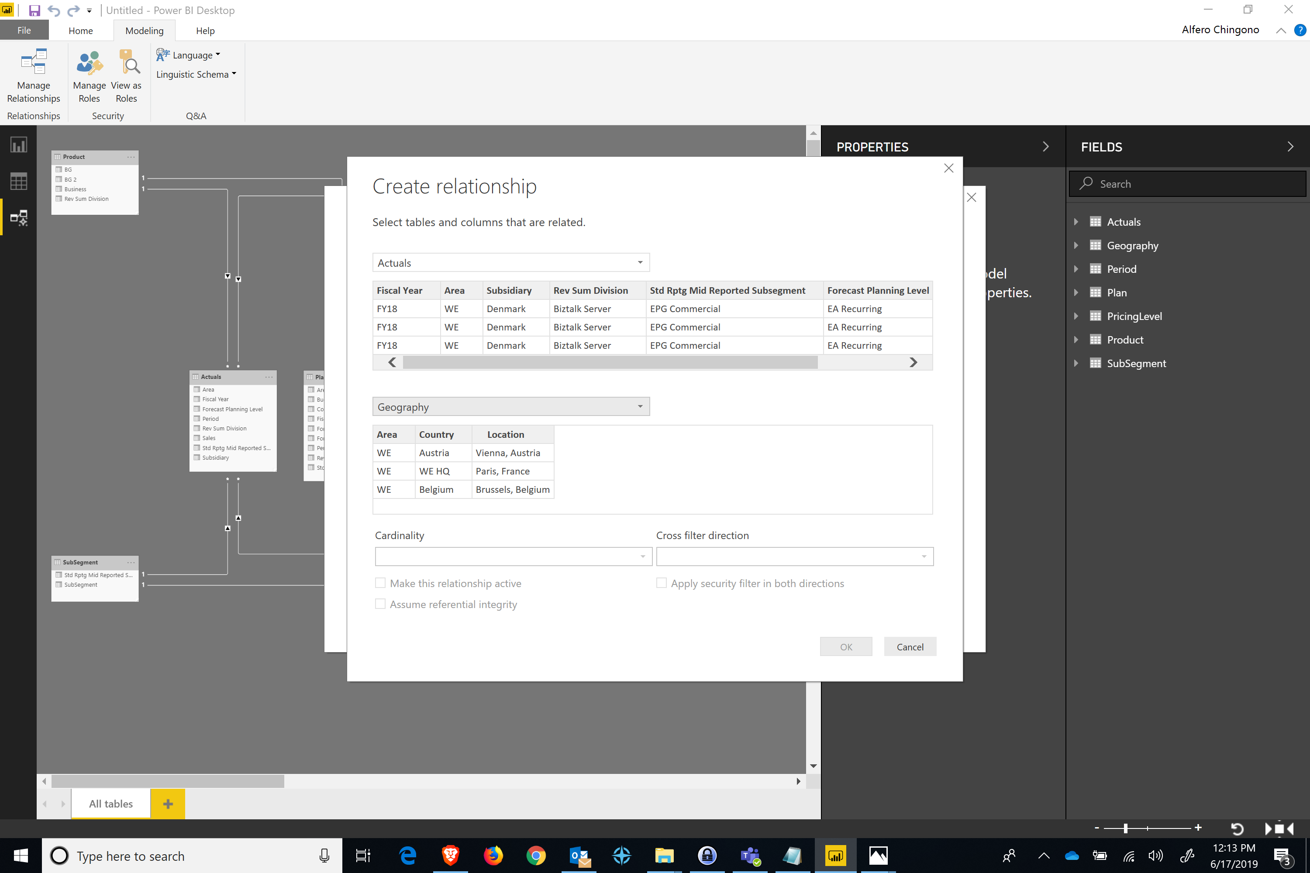Check Assume referential integrity
This screenshot has width=1310, height=873.
click(x=380, y=604)
